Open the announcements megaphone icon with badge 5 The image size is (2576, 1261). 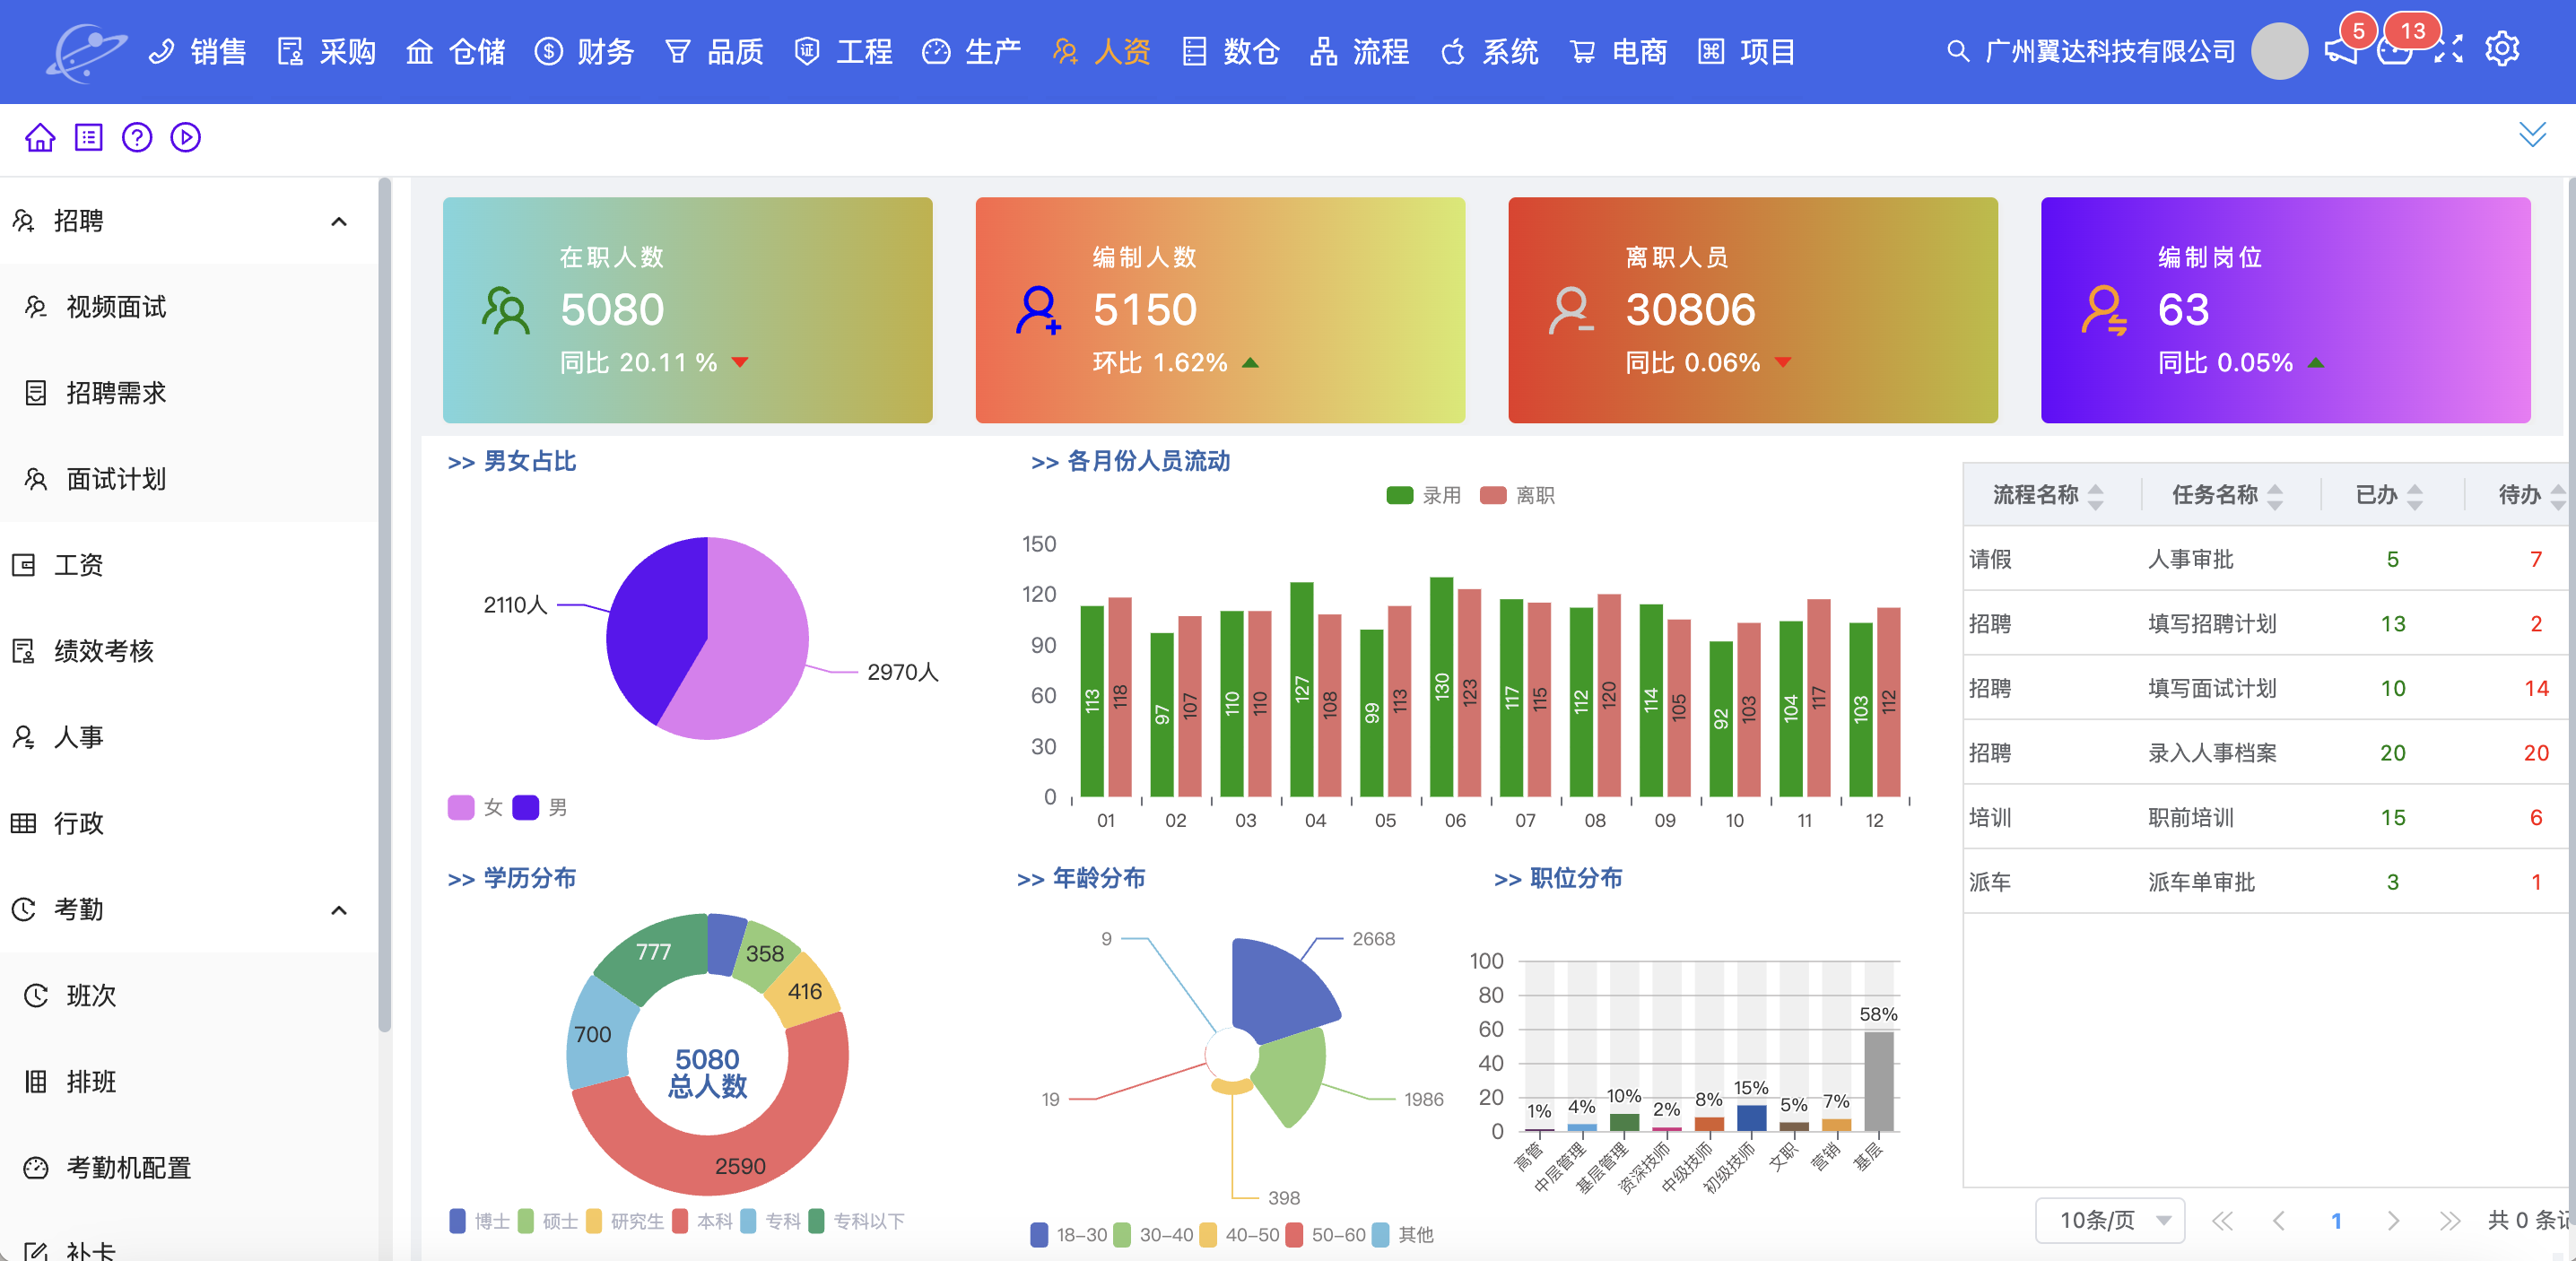tap(2341, 50)
